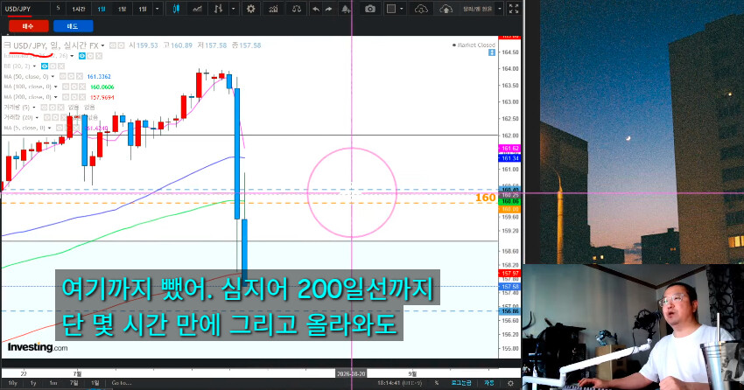Viewport: 744px width, 390px height.
Task: Select the 1시간 hourly timeframe
Action: pyautogui.click(x=79, y=9)
